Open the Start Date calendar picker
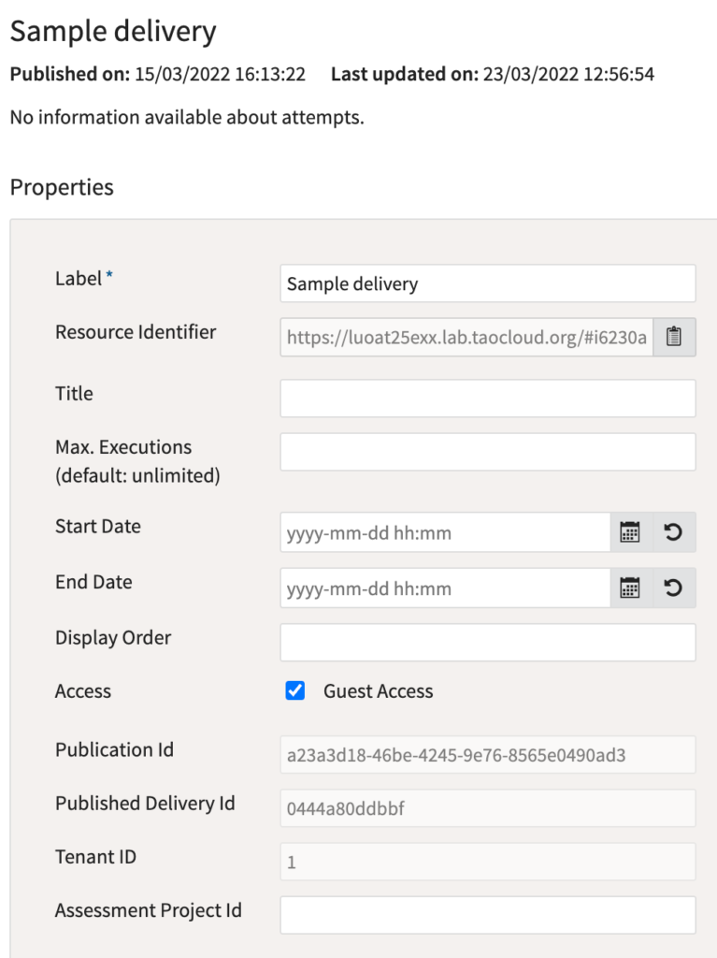Viewport: 717px width, 958px height. click(x=630, y=530)
